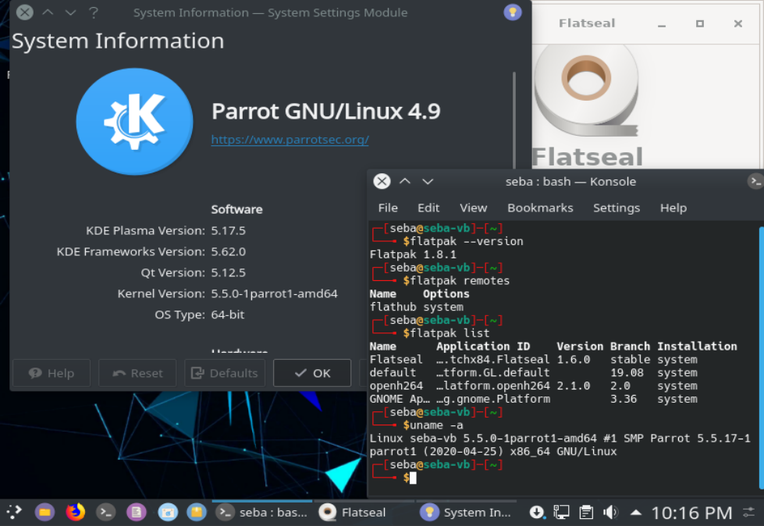Click the Konsole keep-below down arrow
Image resolution: width=764 pixels, height=526 pixels.
pos(428,181)
